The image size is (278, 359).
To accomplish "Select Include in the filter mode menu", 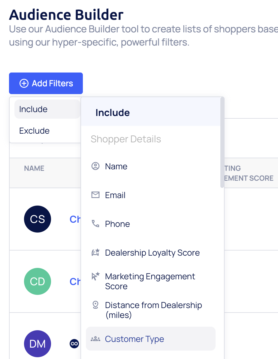I will [33, 109].
